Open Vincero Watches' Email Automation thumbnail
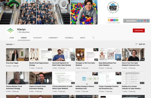 (x=17, y=78)
